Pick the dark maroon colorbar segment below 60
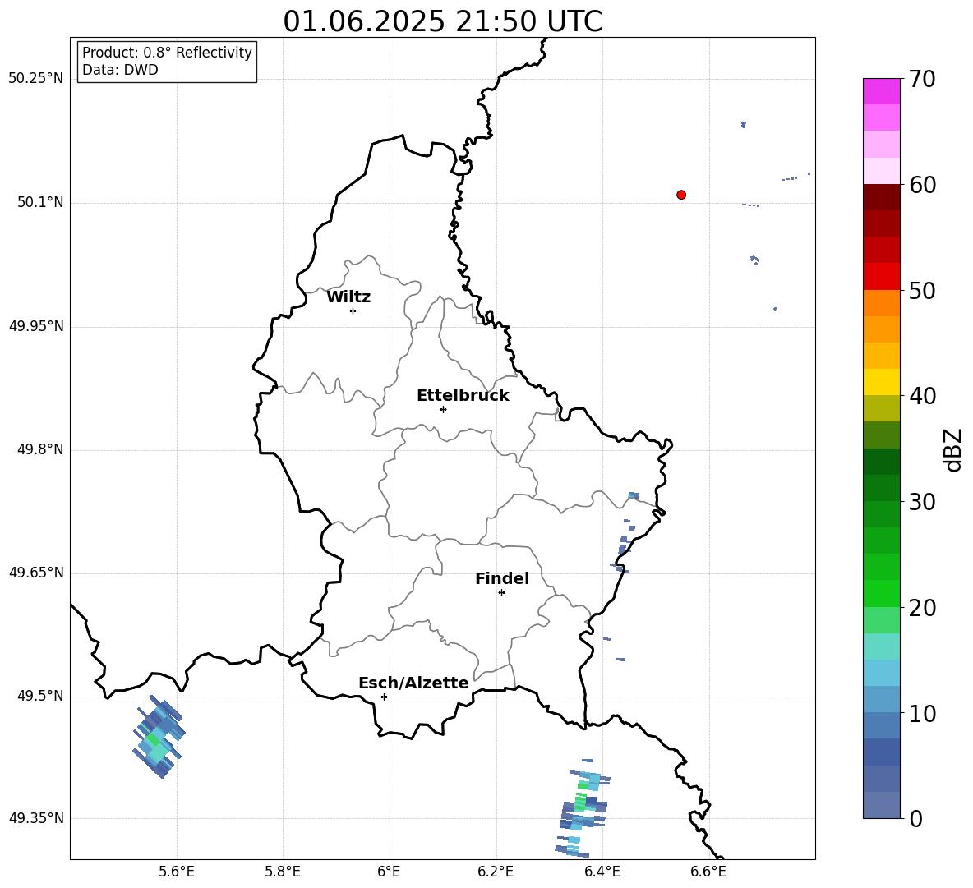This screenshot has width=973, height=888. coord(881,197)
